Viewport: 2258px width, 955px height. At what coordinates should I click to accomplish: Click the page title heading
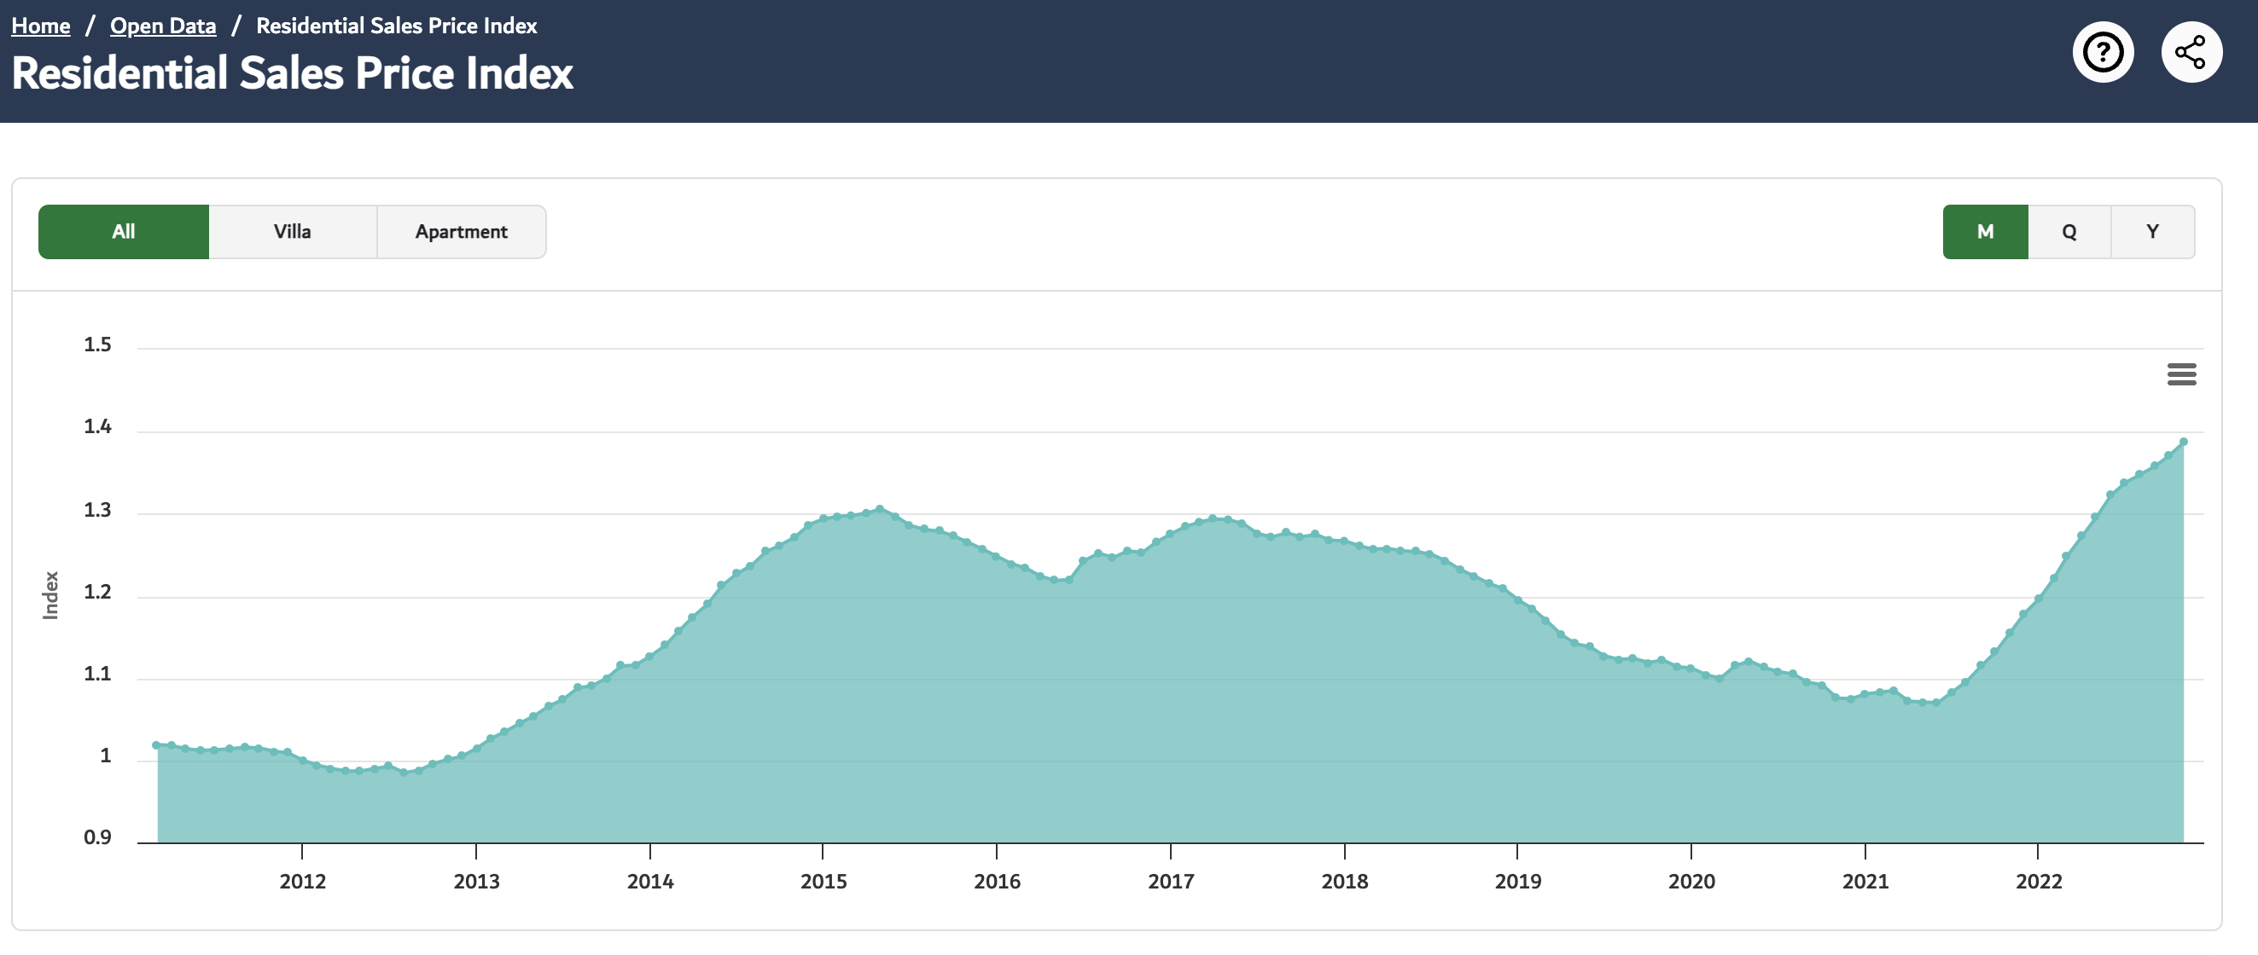(292, 73)
